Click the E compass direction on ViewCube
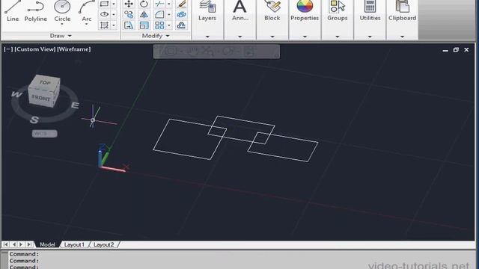The width and height of the screenshot is (479, 269). click(x=75, y=105)
